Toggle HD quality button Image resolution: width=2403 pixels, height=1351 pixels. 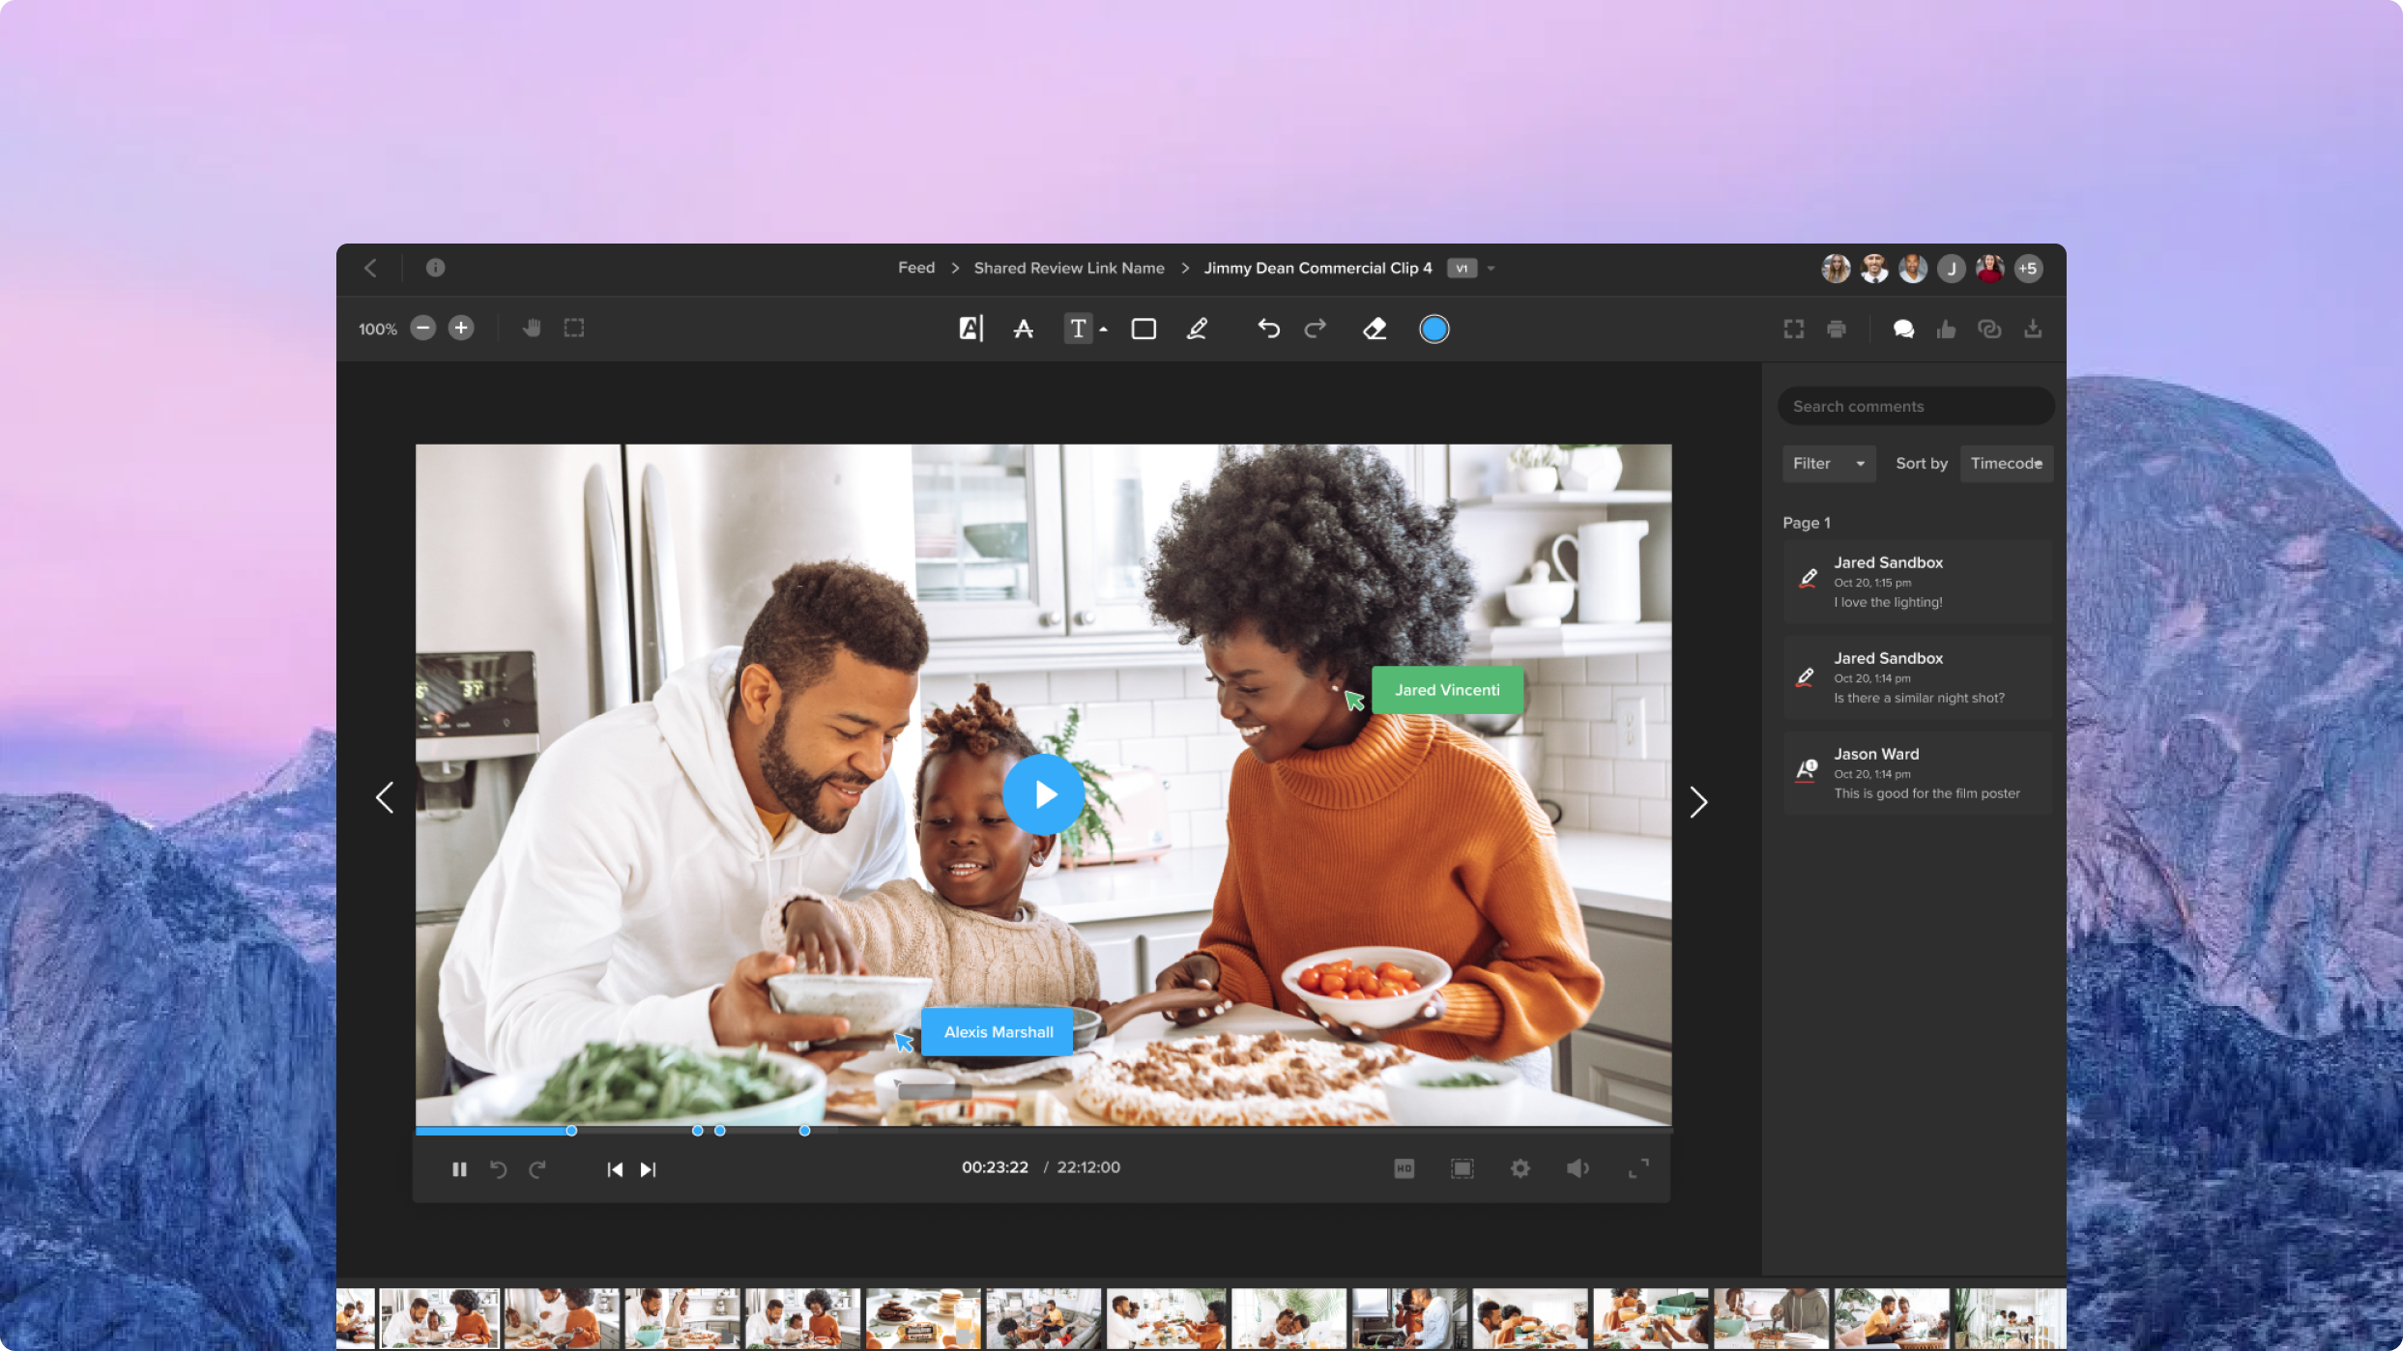coord(1404,1168)
